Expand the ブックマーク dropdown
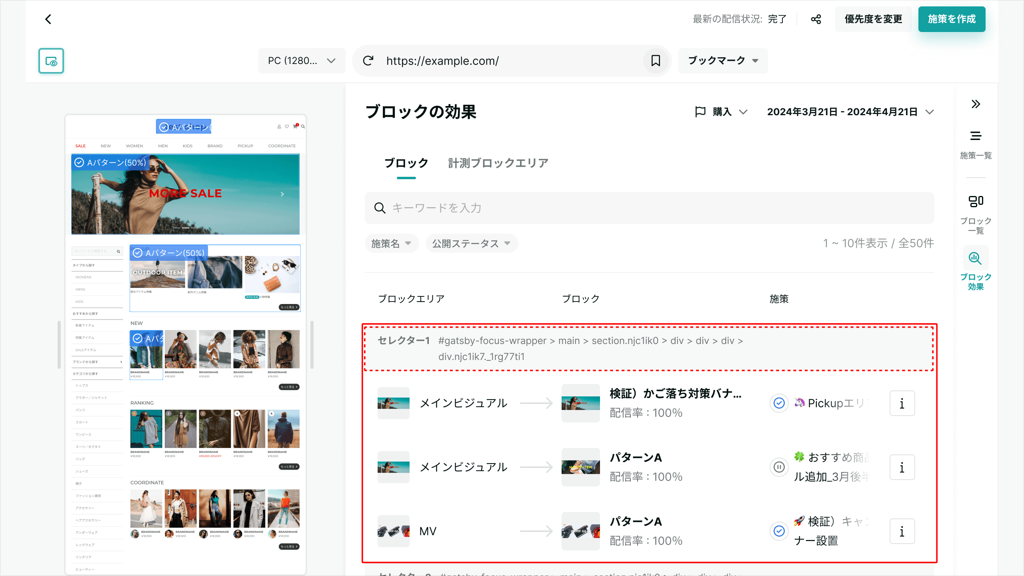The height and width of the screenshot is (576, 1024). point(723,61)
